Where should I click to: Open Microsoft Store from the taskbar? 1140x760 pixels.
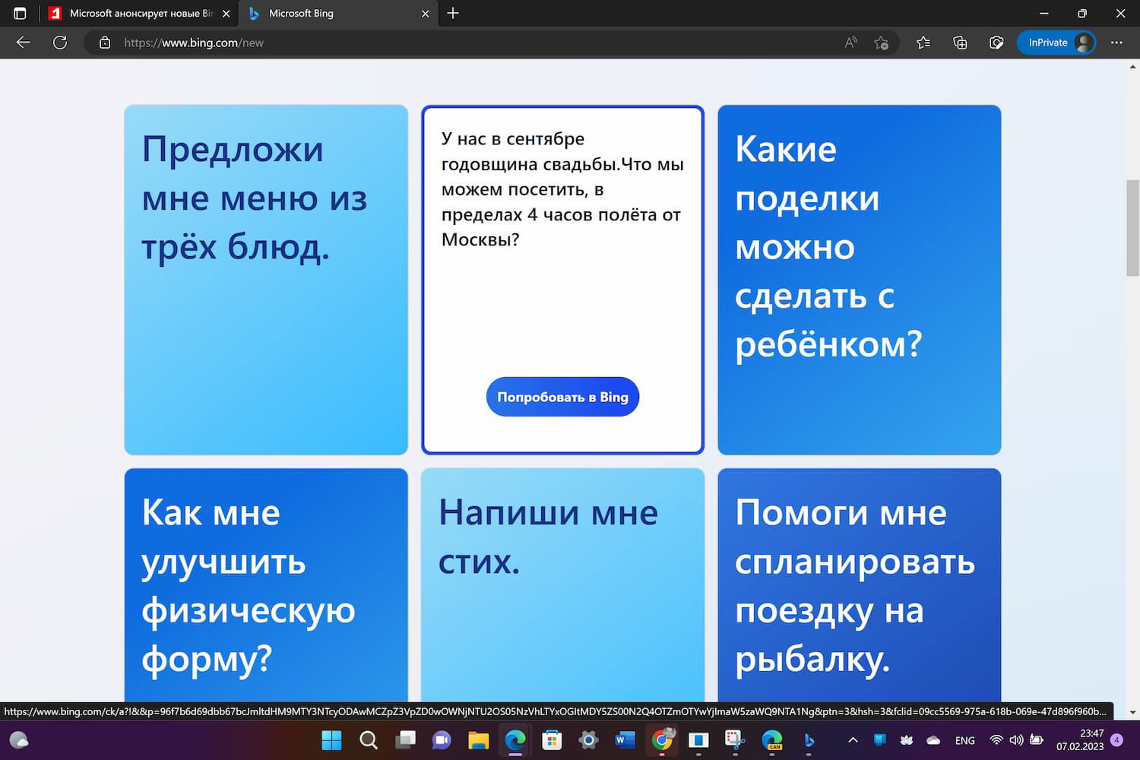pos(552,740)
